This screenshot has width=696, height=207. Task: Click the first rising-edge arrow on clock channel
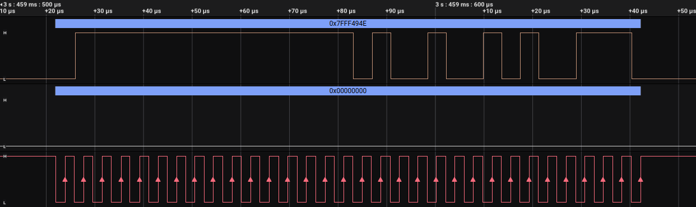(65, 180)
